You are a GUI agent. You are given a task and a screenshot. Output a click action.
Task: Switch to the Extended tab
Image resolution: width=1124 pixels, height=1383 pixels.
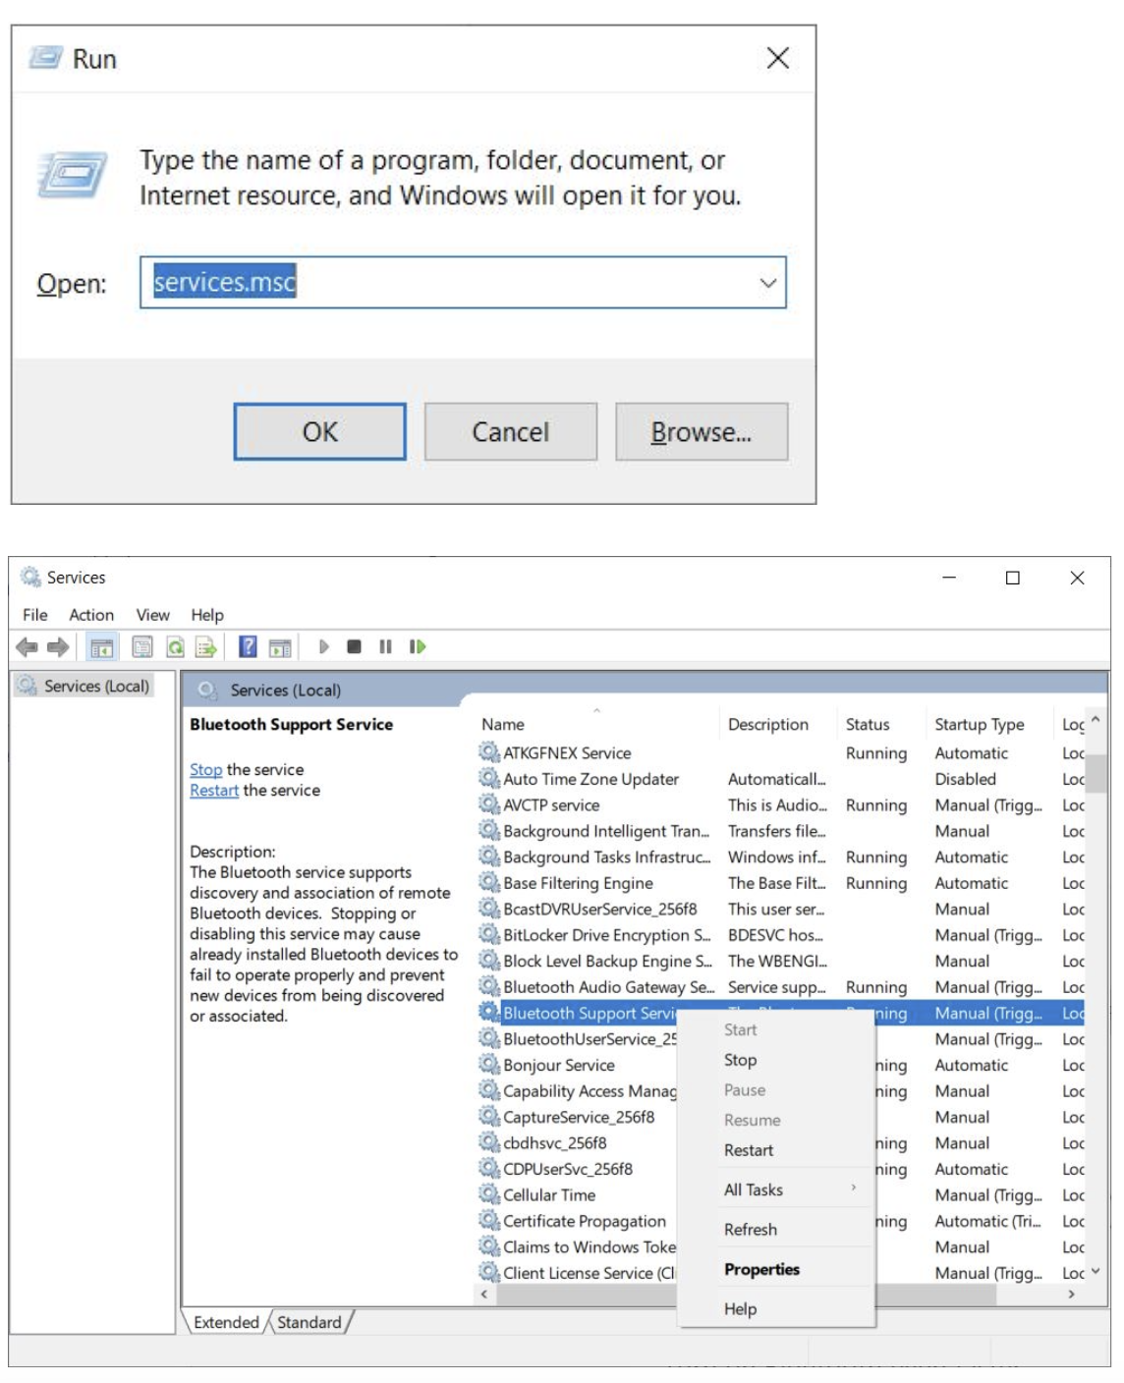227,1322
